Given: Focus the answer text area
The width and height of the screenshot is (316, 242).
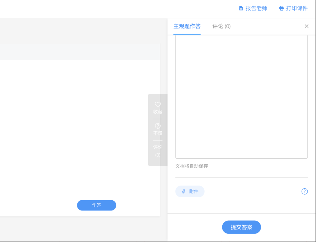Looking at the screenshot, I should click(x=242, y=97).
